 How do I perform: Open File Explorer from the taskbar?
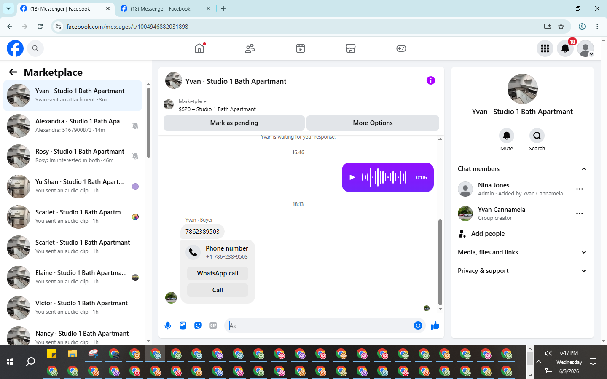coord(73,354)
